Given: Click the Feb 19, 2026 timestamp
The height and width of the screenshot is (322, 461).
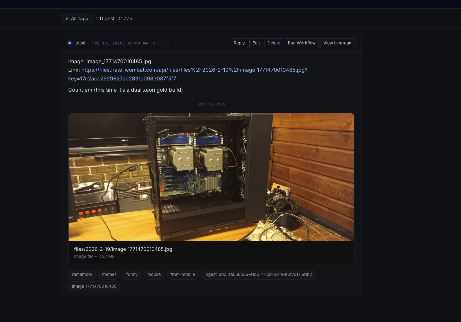Looking at the screenshot, I should (120, 43).
